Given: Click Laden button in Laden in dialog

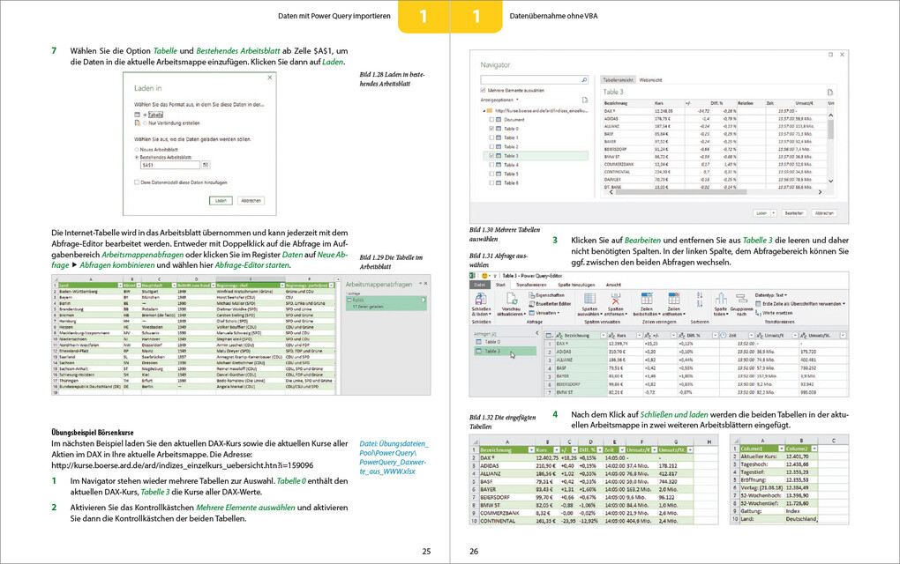Looking at the screenshot, I should pos(221,201).
